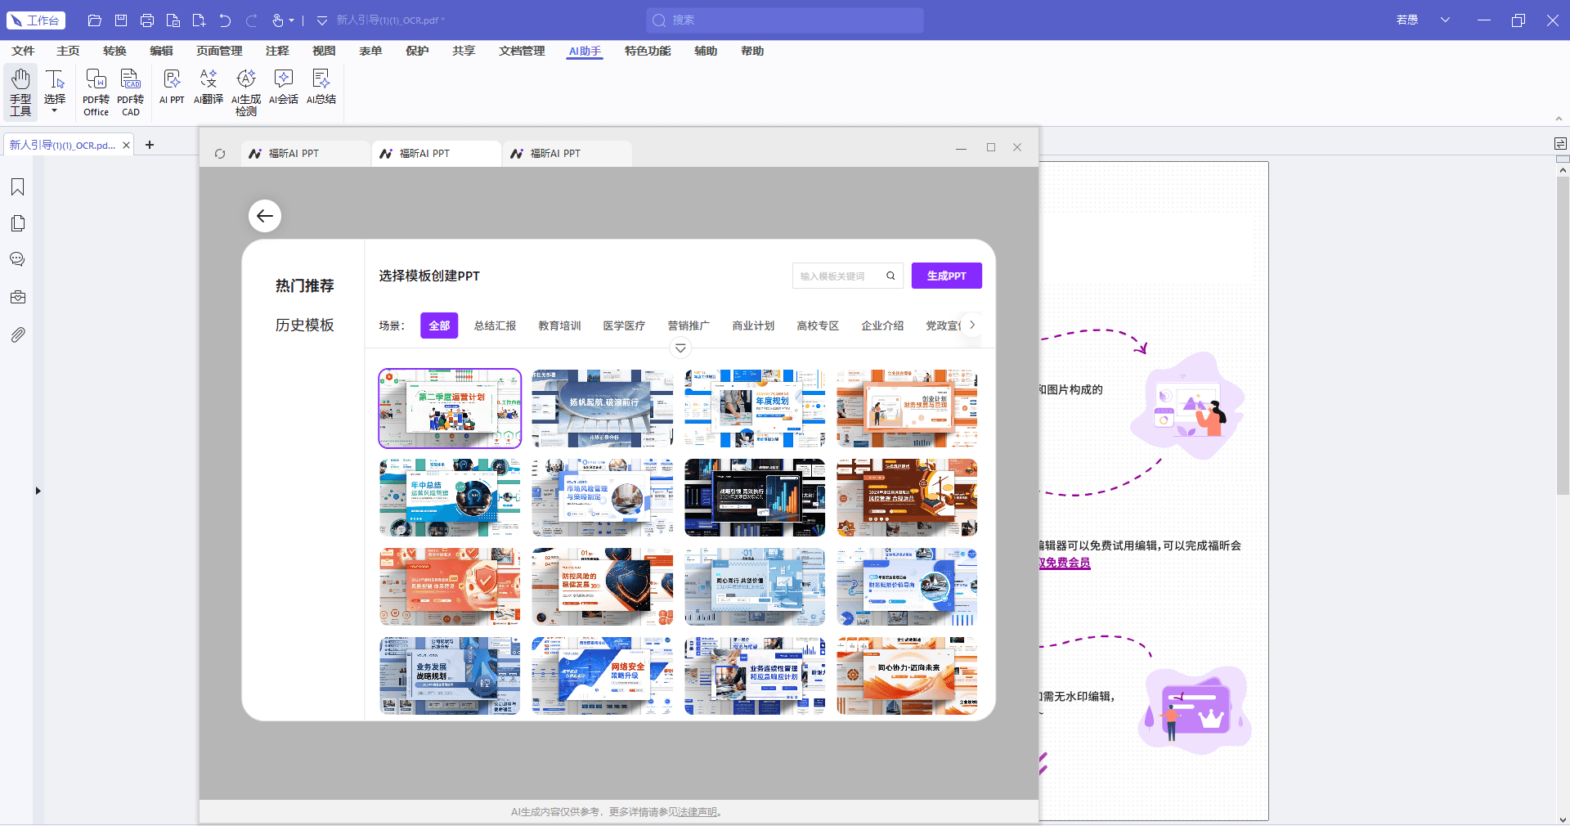
Task: Undo the last action
Action: (x=225, y=20)
